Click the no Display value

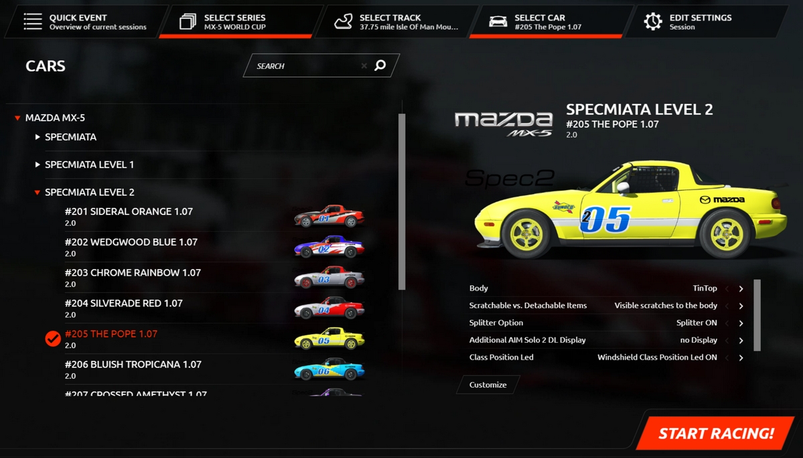699,340
